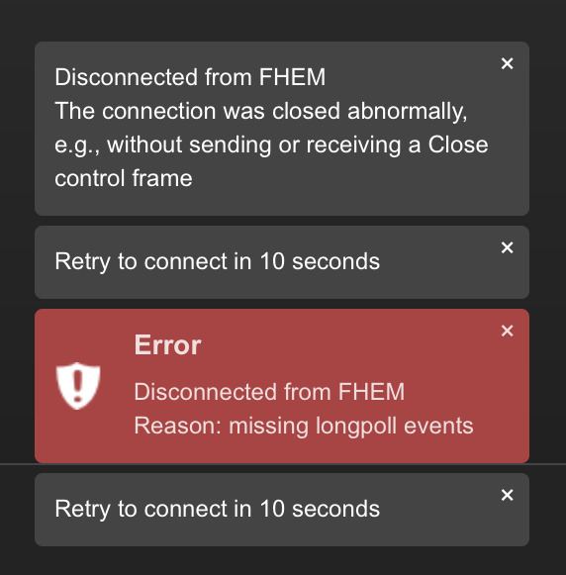Click the dark background above all notifications
Image resolution: width=566 pixels, height=575 pixels.
pyautogui.click(x=283, y=20)
